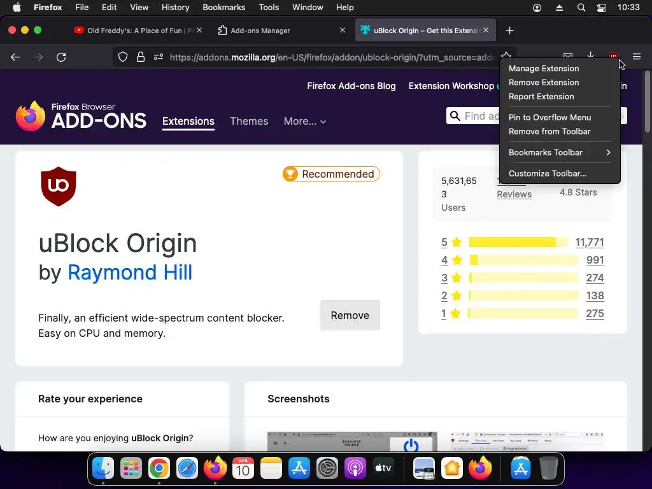Choose Remove from Toolbar
Viewport: 652px width, 489px height.
[x=549, y=131]
